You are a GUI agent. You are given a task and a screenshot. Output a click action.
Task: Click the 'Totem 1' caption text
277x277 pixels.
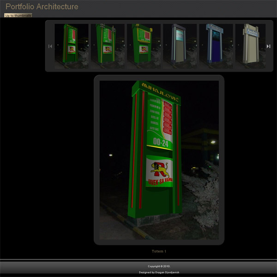coord(159,251)
